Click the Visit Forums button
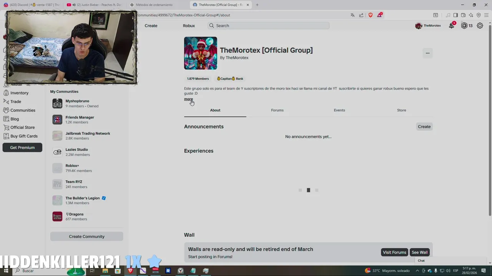 (394, 252)
